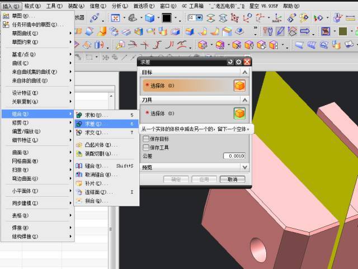Expand the 网格曲面 submenu
Viewport: 358px width, 269px height.
click(x=37, y=161)
